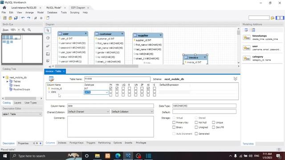The width and height of the screenshot is (285, 160).
Task: Enable Unsigned storage checkbox
Action: [196, 127]
